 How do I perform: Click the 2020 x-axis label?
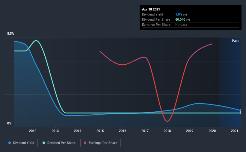(212, 131)
